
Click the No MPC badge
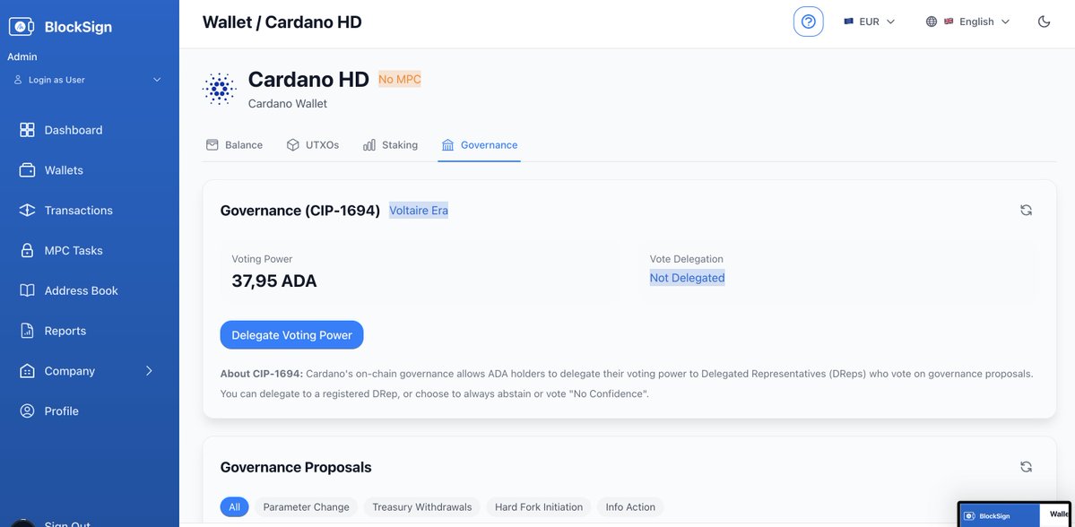400,80
